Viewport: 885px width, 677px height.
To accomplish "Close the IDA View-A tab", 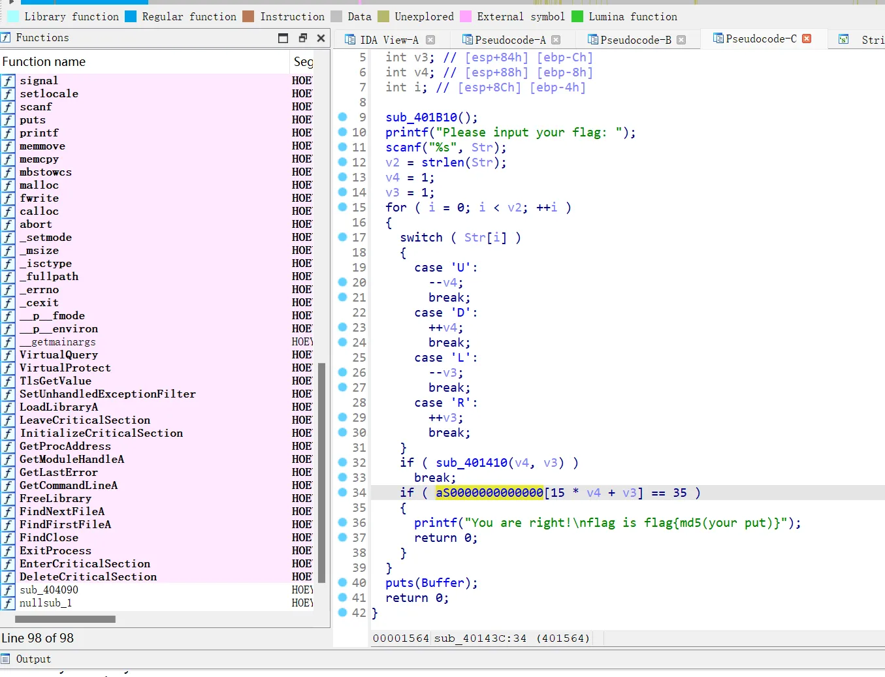I will pyautogui.click(x=430, y=40).
